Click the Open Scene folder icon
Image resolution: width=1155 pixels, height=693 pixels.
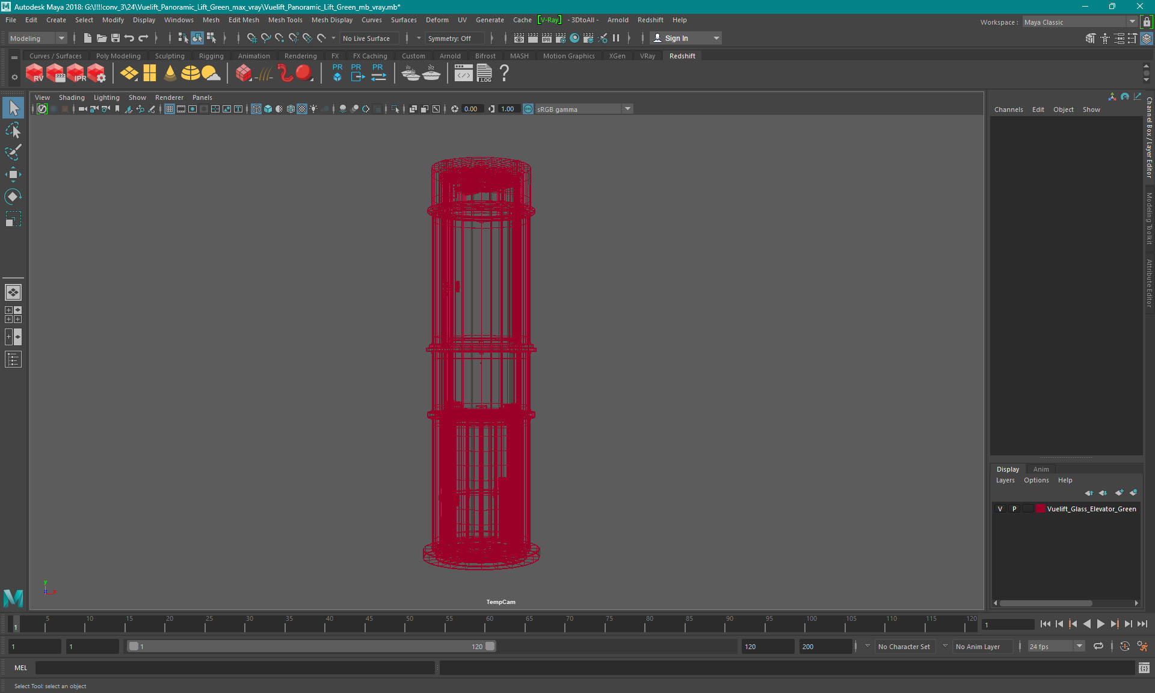102,38
